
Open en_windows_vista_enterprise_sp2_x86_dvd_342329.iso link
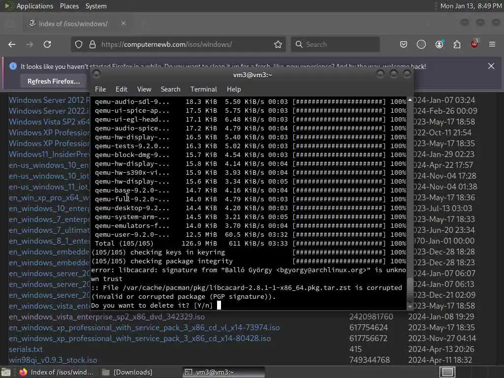click(107, 317)
